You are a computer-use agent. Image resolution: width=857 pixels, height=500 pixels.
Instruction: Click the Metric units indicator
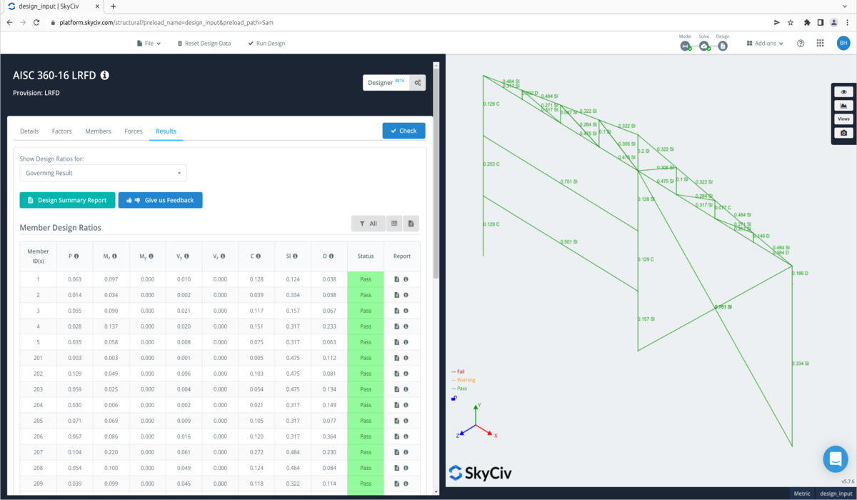click(801, 494)
